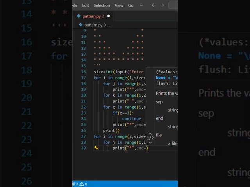Click the Python file icon in pattern.py tab
This screenshot has height=187, width=250.
pyautogui.click(x=79, y=16)
